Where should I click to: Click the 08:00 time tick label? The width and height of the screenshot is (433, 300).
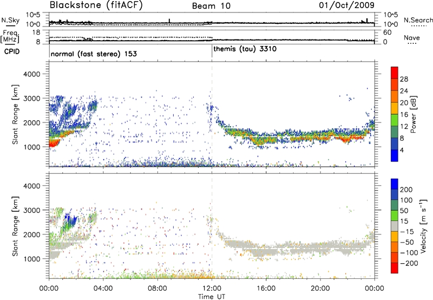158,289
